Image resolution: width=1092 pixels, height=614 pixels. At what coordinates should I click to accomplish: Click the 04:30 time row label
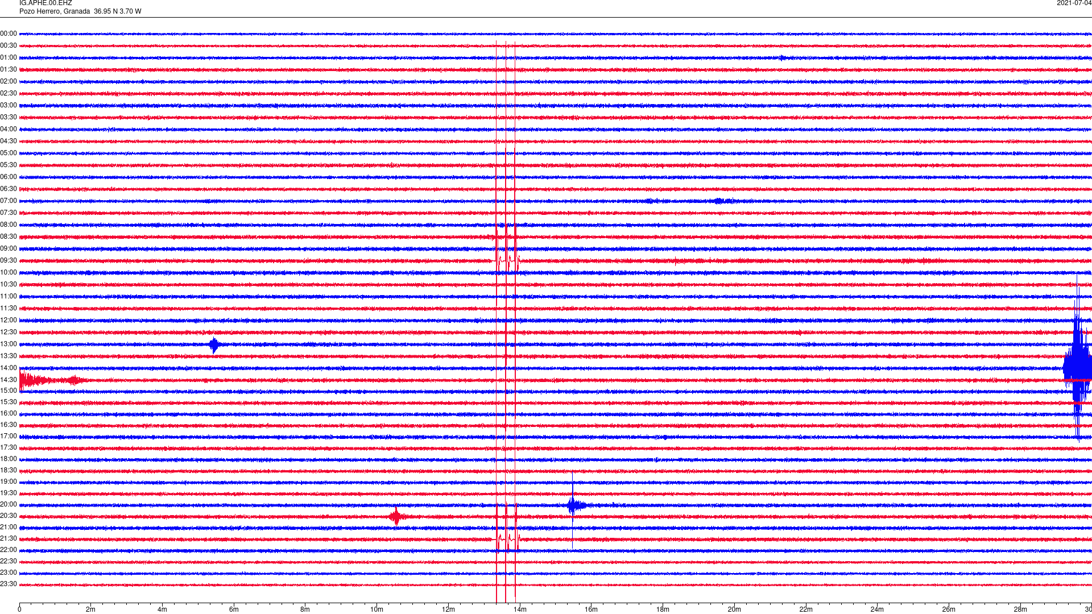coord(9,142)
